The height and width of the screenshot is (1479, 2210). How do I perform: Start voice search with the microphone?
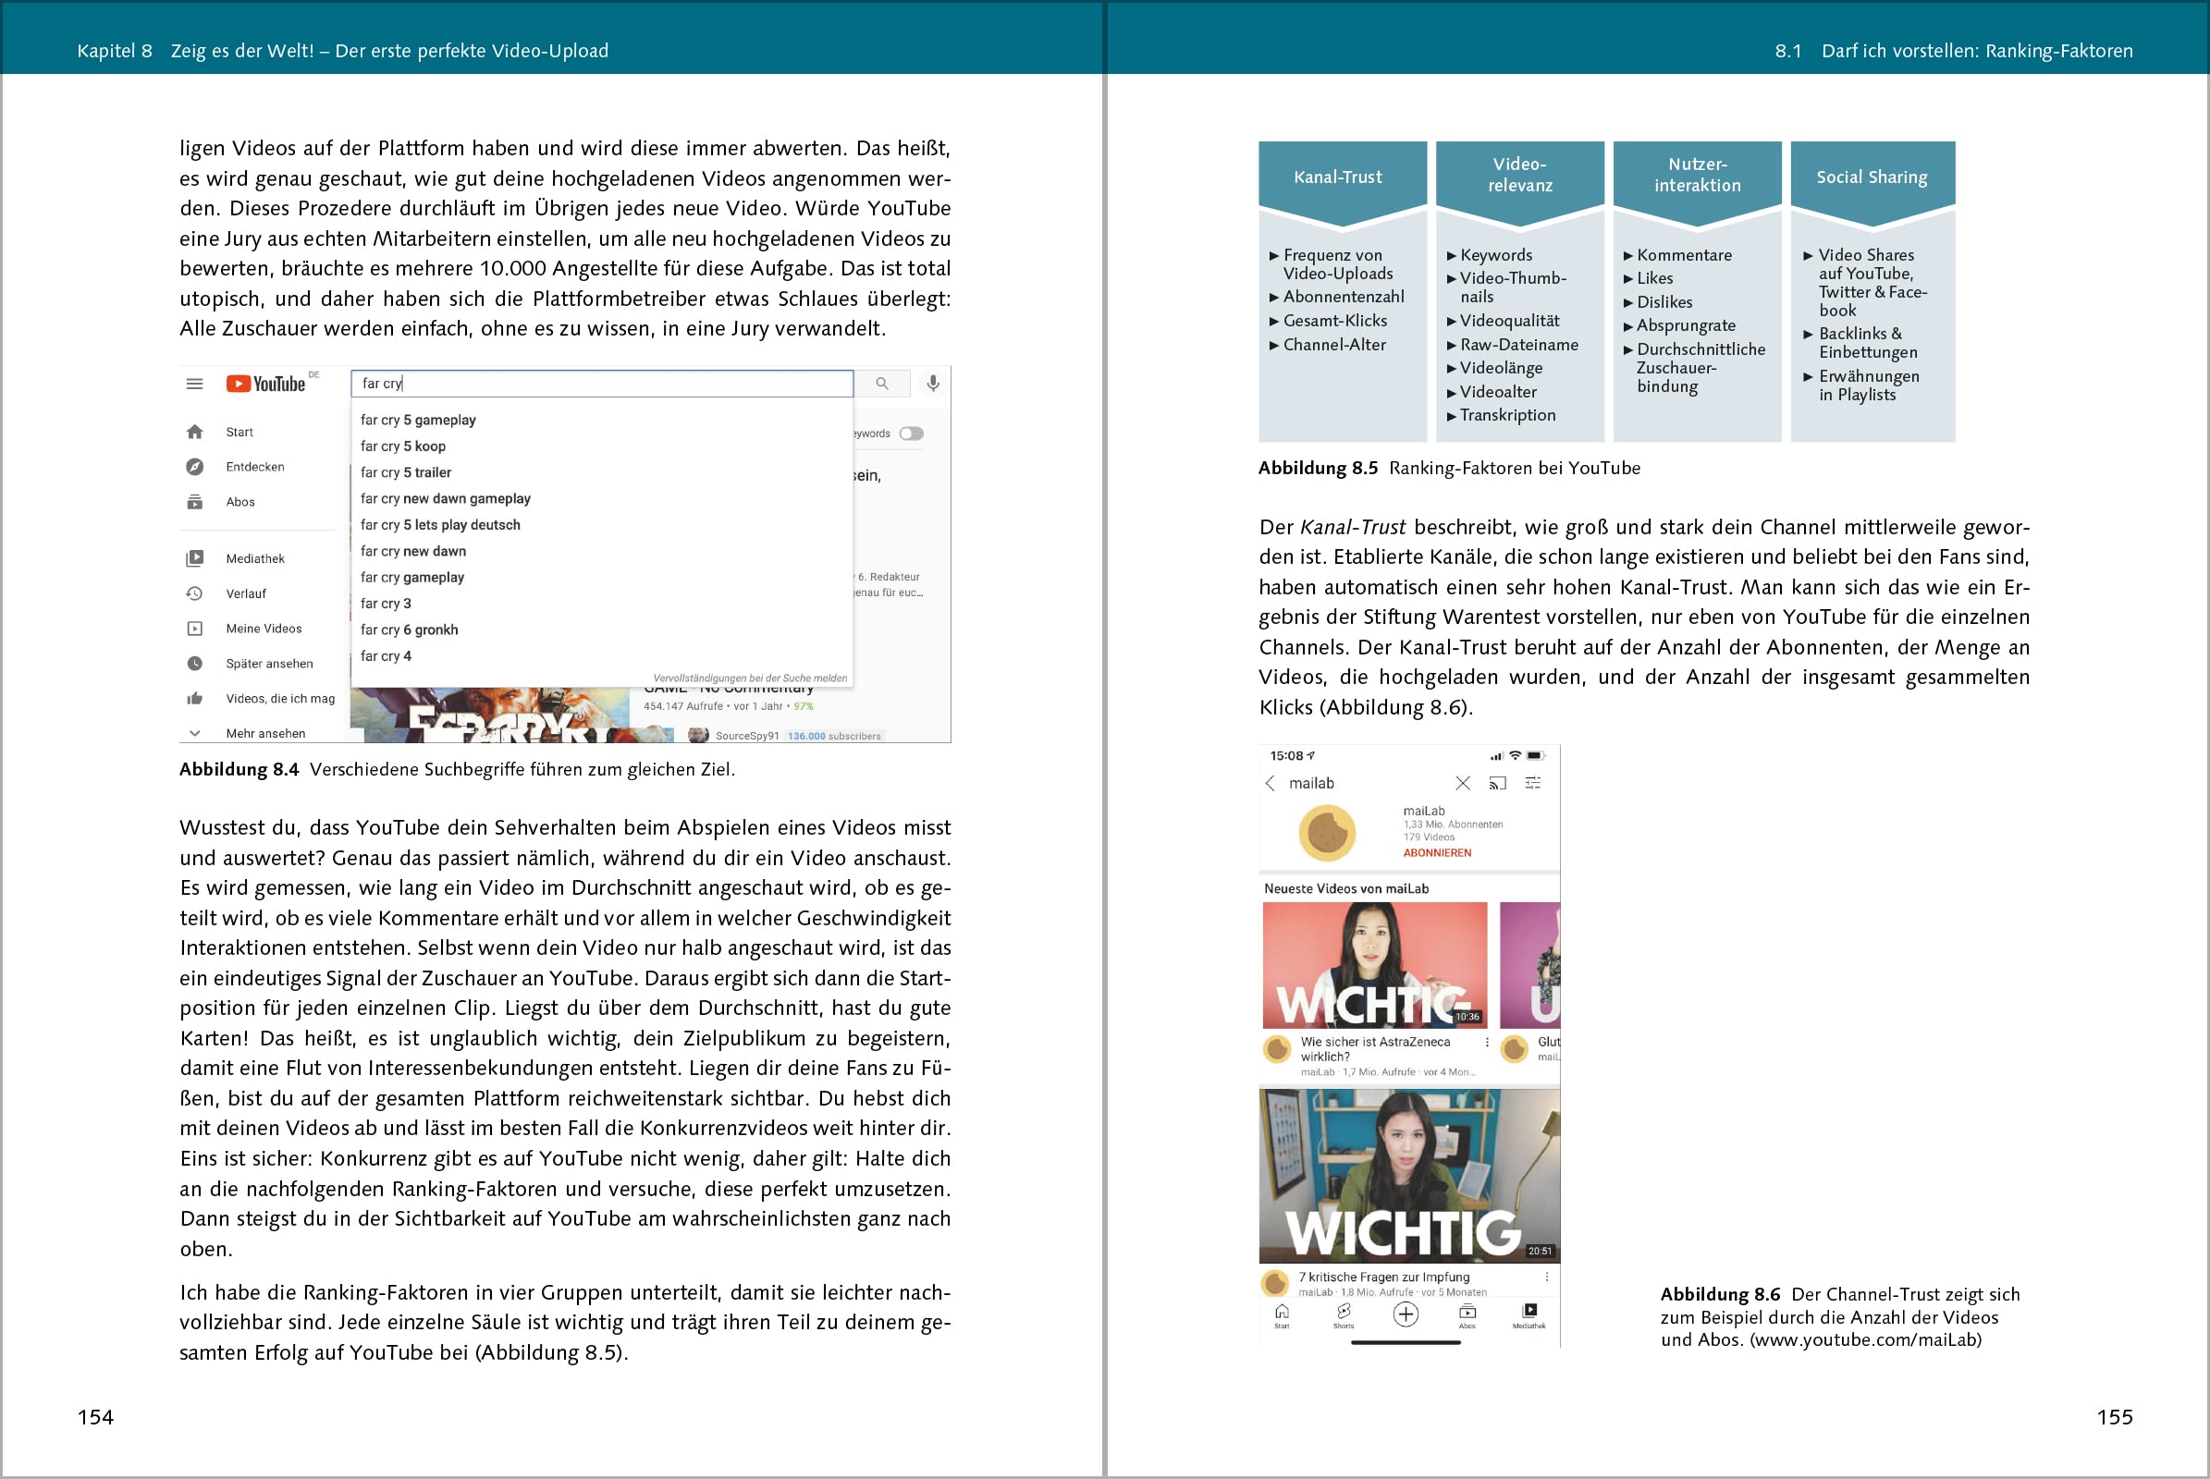pyautogui.click(x=932, y=383)
